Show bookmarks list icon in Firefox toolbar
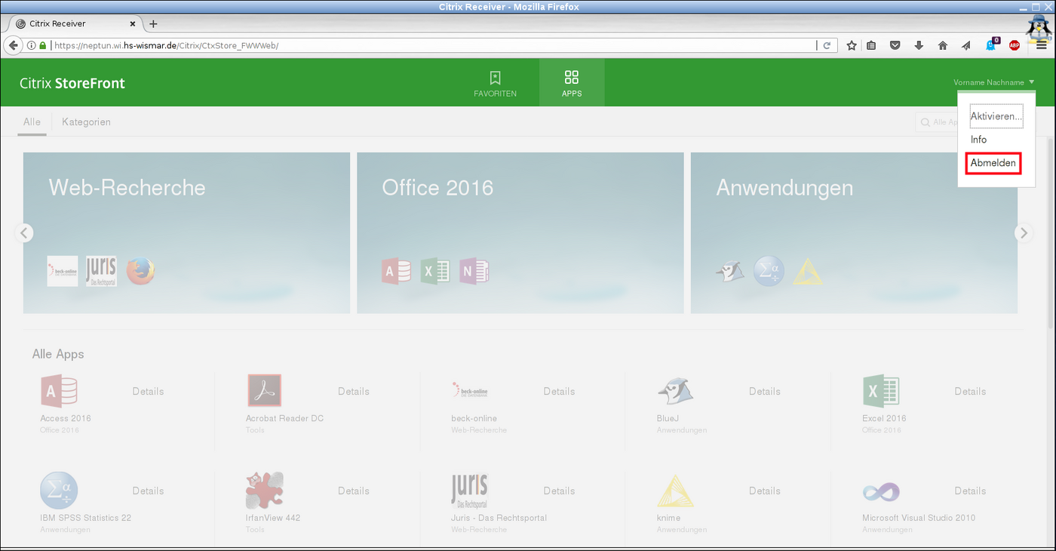 coord(871,45)
